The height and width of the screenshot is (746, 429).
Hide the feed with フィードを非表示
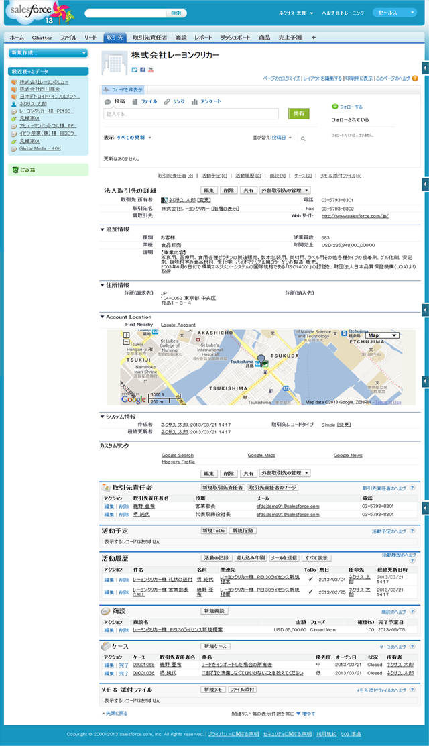pos(123,89)
